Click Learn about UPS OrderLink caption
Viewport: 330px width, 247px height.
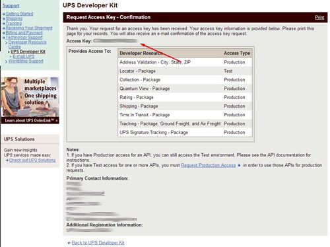click(31, 120)
